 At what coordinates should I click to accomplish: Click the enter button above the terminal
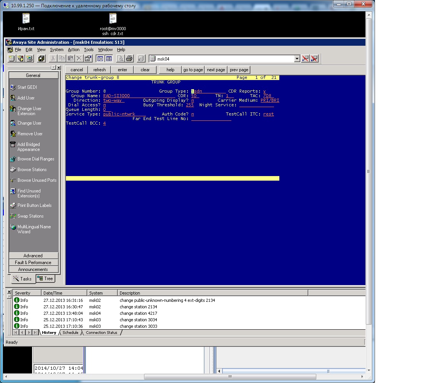[122, 70]
